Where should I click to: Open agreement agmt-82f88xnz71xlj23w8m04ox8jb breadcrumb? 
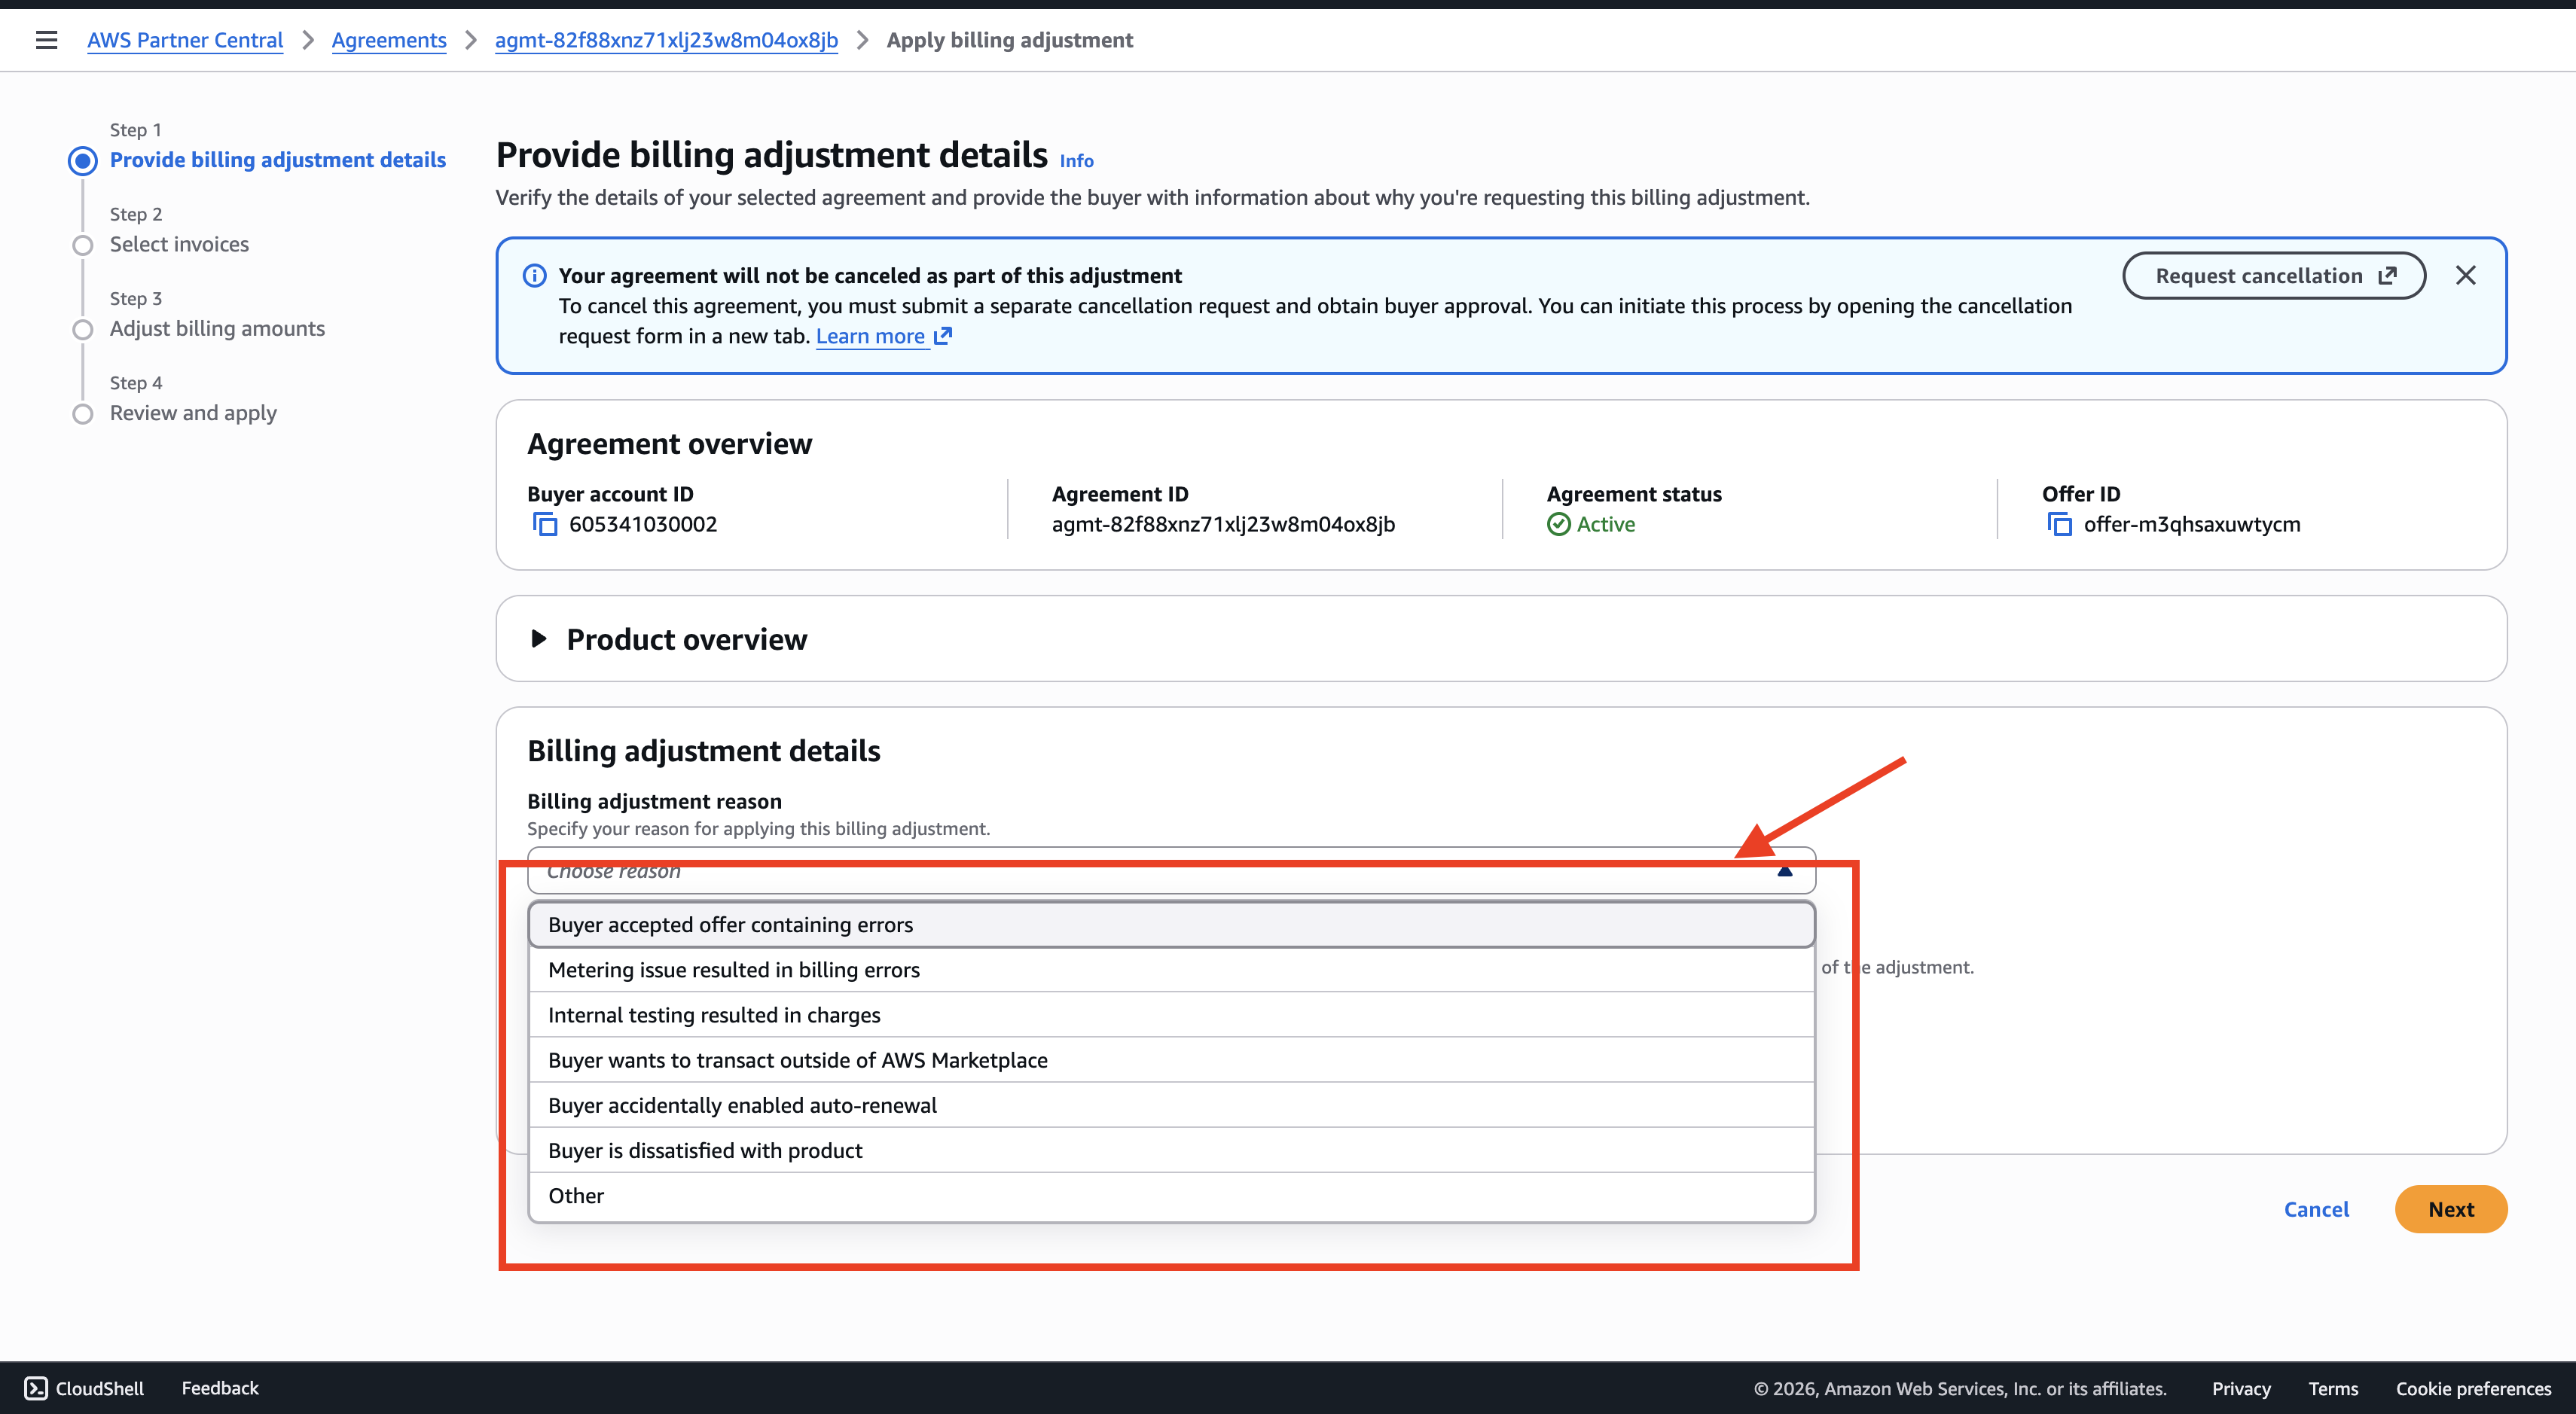click(666, 40)
